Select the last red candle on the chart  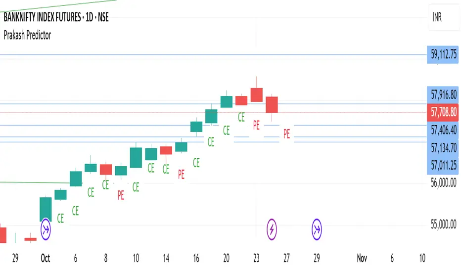pyautogui.click(x=272, y=104)
